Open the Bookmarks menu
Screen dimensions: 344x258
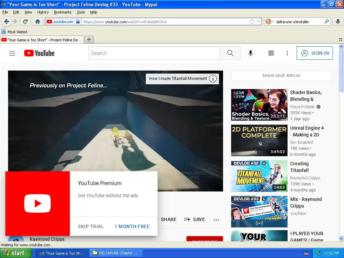tap(63, 12)
